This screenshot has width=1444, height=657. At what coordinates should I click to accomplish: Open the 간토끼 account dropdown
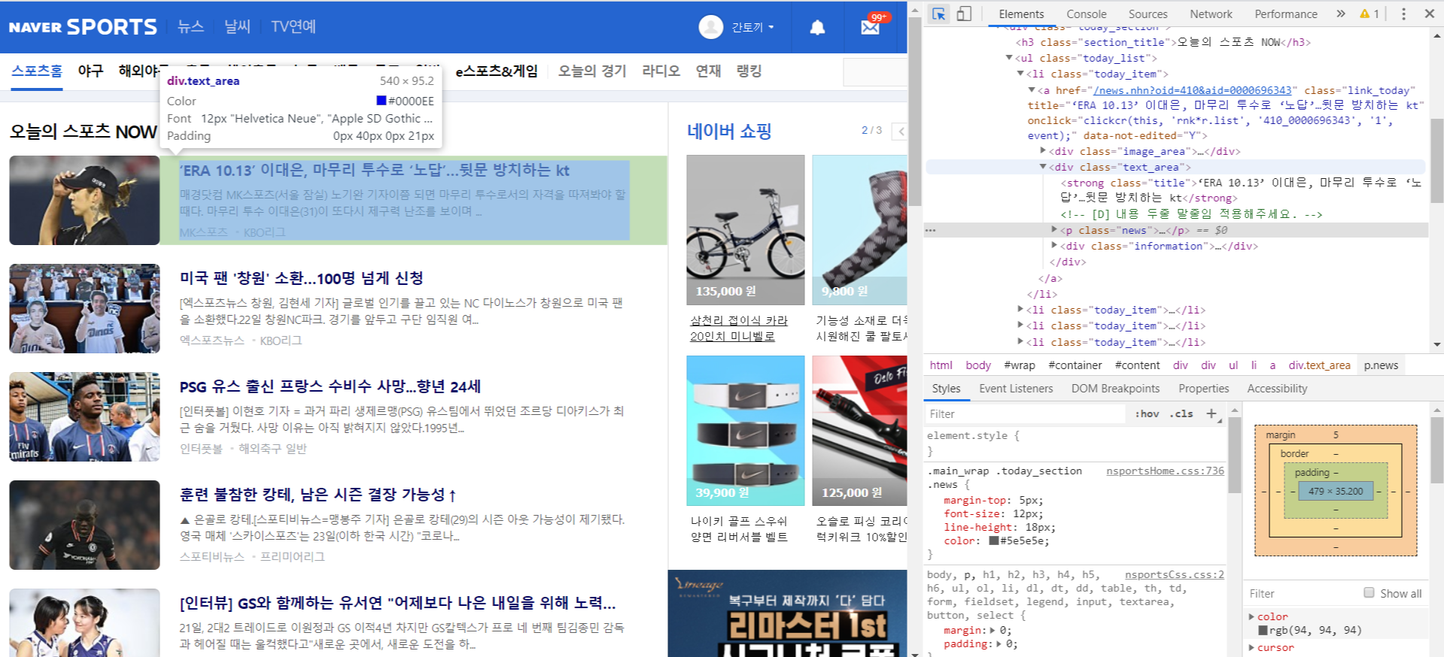753,27
